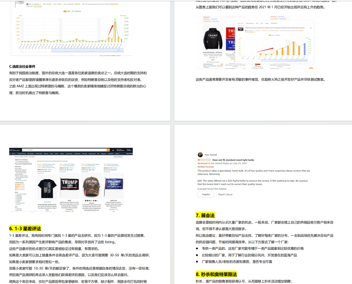The width and height of the screenshot is (352, 284).
Task: Click the Helpful button under the review
Action: [206, 194]
